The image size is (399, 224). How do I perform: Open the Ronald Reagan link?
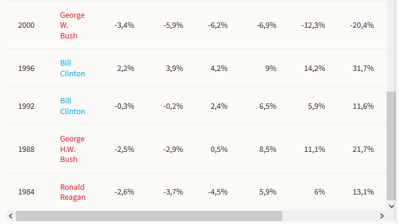coord(73,192)
